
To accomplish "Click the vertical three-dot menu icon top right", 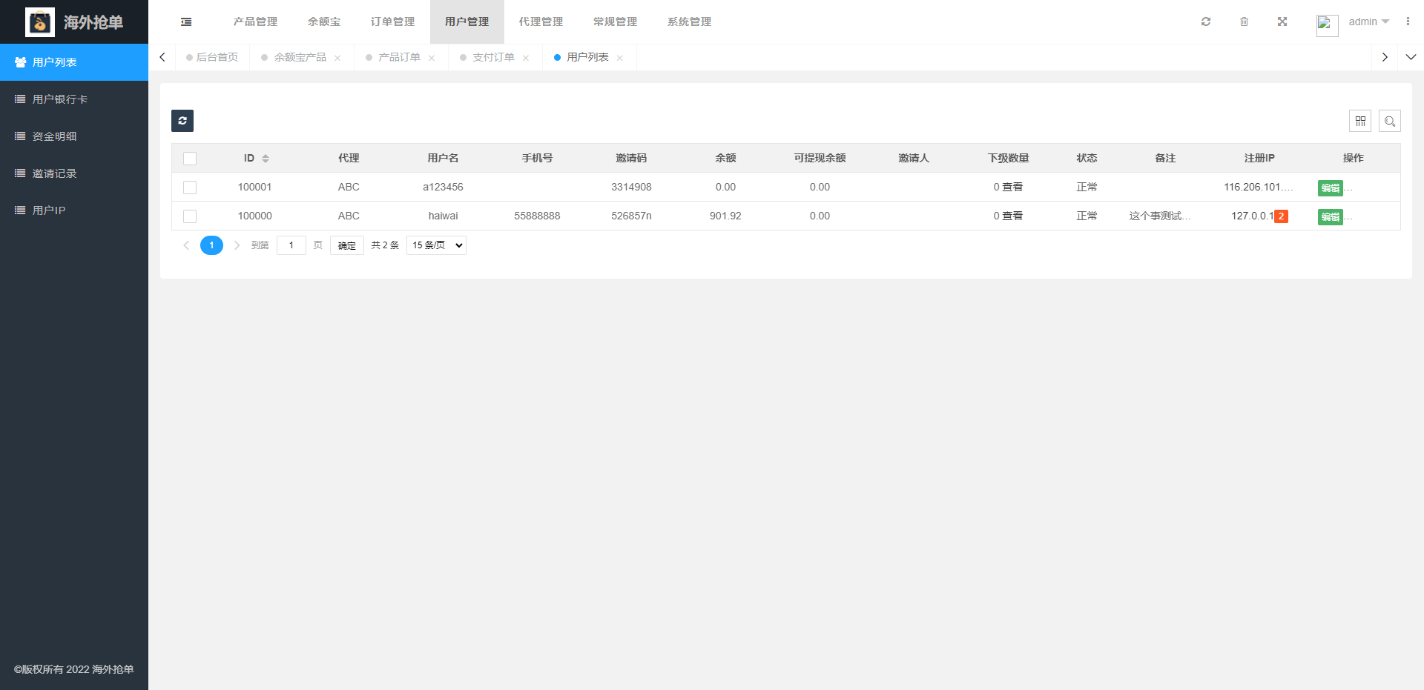I will click(1408, 21).
